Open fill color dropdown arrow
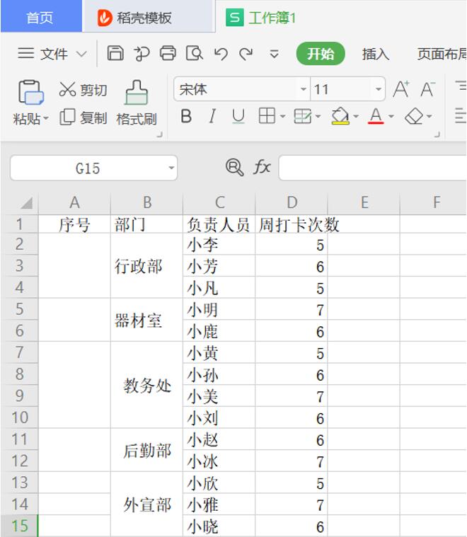This screenshot has height=537, width=467. pos(356,117)
